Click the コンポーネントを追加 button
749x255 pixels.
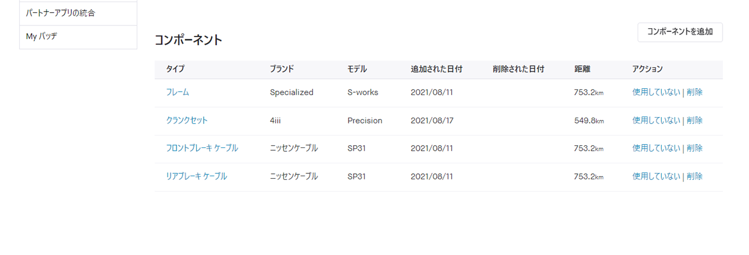tap(680, 32)
